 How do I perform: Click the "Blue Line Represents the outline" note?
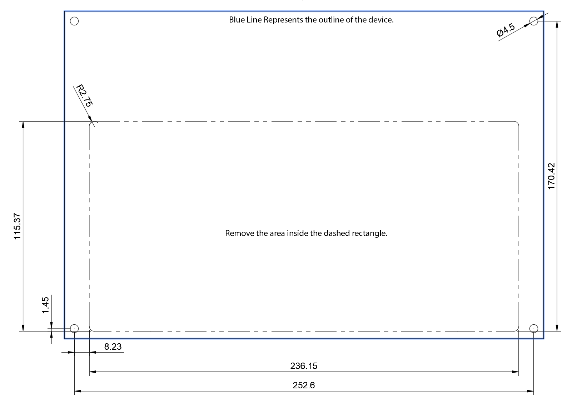pos(311,20)
